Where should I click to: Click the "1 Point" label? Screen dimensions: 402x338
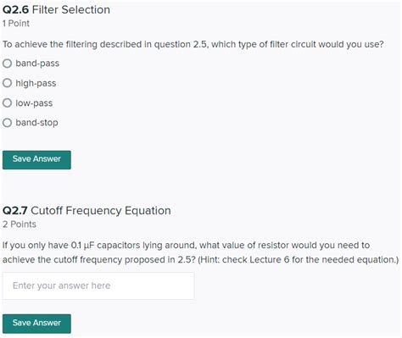(x=16, y=24)
